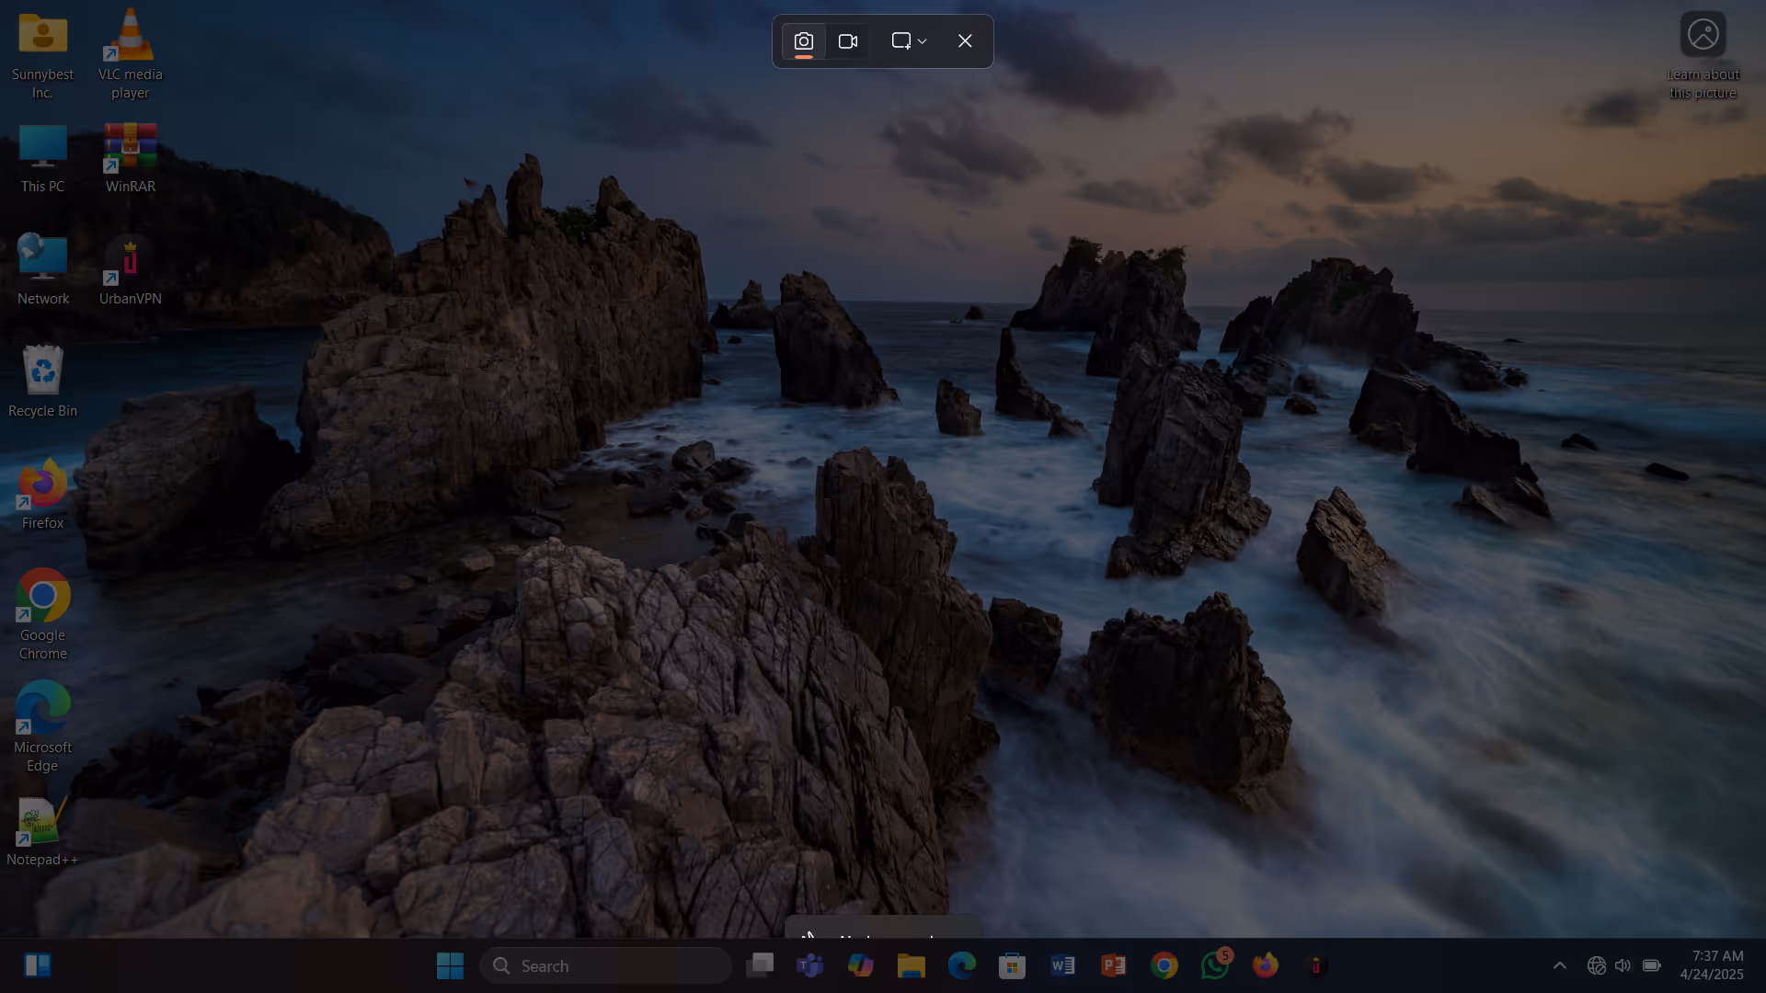Image resolution: width=1766 pixels, height=993 pixels.
Task: Open the WinRAR desktop icon
Action: [x=130, y=158]
